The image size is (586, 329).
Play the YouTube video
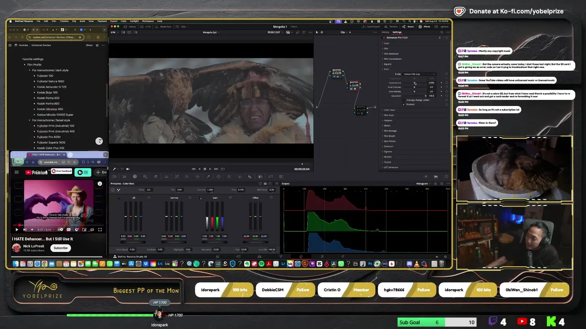[17, 229]
